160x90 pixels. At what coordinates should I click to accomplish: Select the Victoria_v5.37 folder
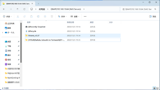(x=73, y=36)
